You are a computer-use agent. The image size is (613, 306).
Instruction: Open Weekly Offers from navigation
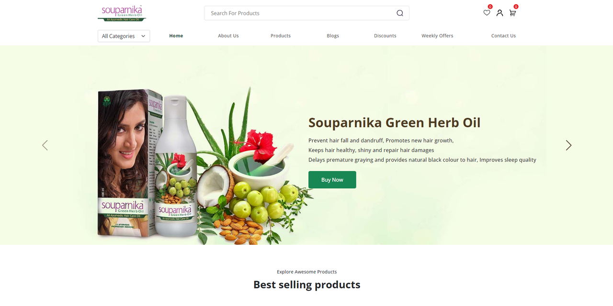point(437,36)
